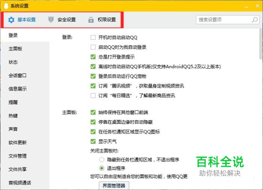The height and width of the screenshot is (190, 263).
Task: Select 提醒 in the sidebar
Action: (x=25, y=102)
